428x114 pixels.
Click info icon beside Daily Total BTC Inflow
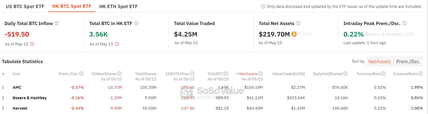(x=57, y=23)
